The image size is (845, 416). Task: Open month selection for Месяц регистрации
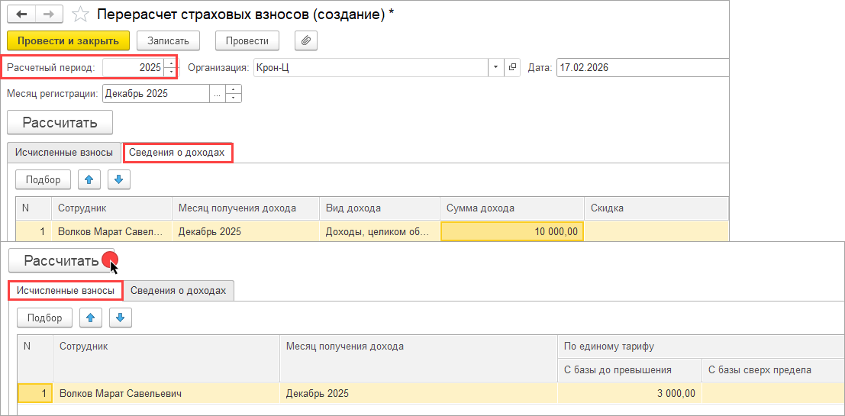[217, 94]
